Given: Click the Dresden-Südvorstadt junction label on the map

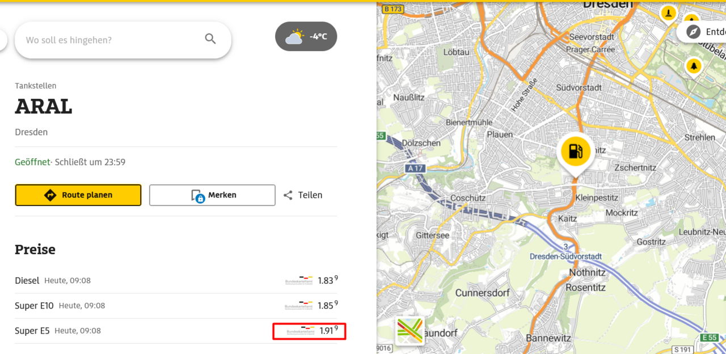Looking at the screenshot, I should point(565,256).
